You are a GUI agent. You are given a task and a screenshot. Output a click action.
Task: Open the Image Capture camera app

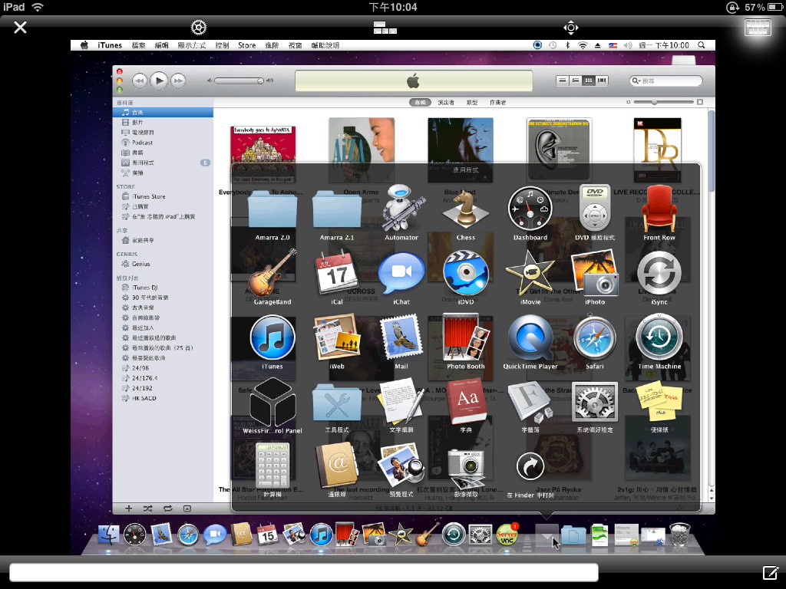click(466, 467)
